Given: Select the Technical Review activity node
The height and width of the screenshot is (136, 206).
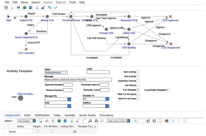Looking at the screenshot, I should click(71, 16).
